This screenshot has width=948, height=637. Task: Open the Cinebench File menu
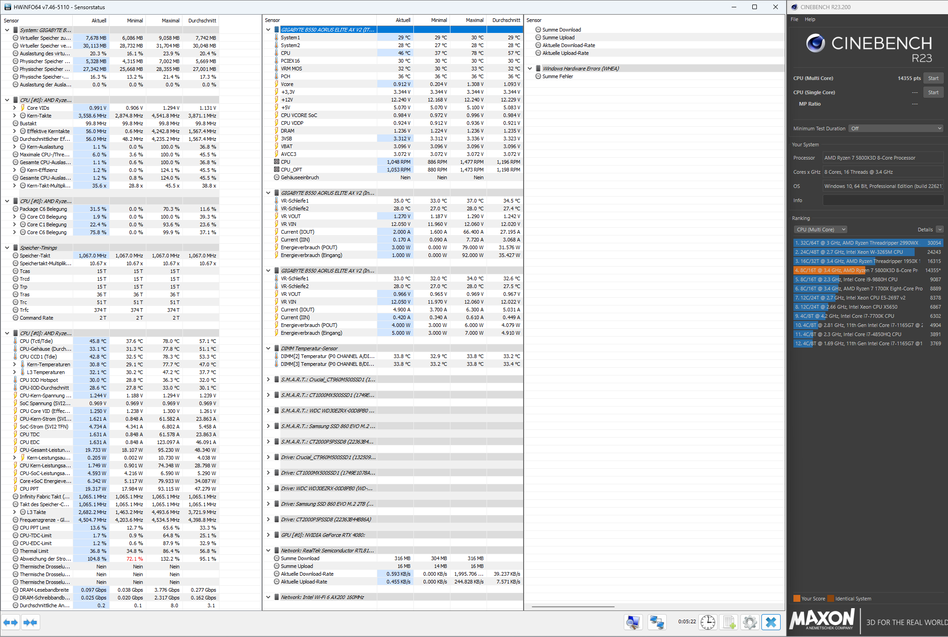(x=794, y=19)
